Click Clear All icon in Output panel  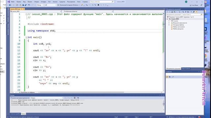pos(75,98)
